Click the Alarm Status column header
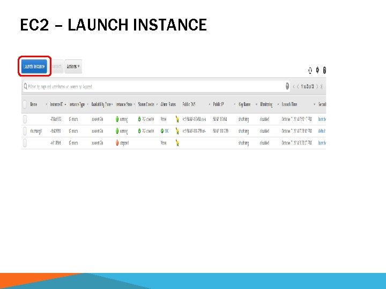 (x=168, y=104)
